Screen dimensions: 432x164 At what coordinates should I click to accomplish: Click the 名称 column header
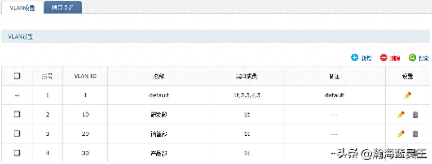(159, 76)
